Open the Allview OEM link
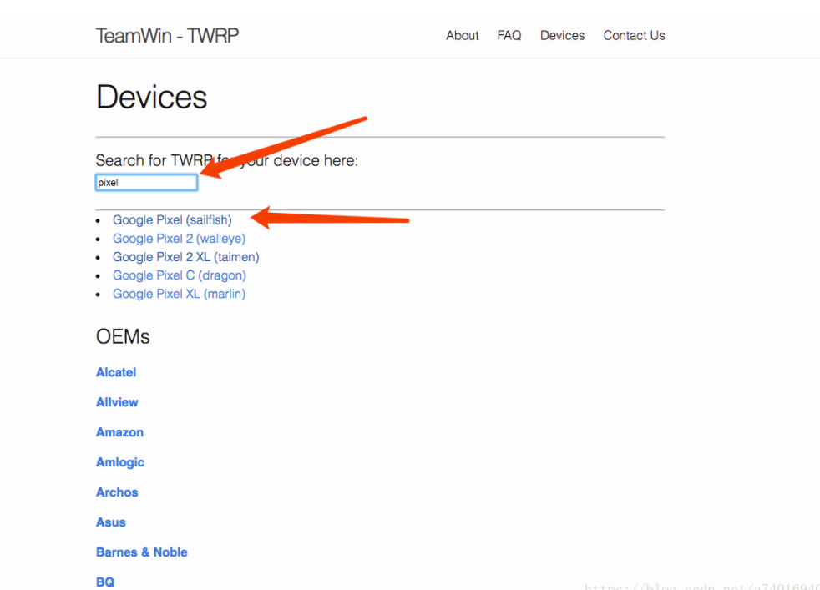This screenshot has width=820, height=590. pos(117,402)
